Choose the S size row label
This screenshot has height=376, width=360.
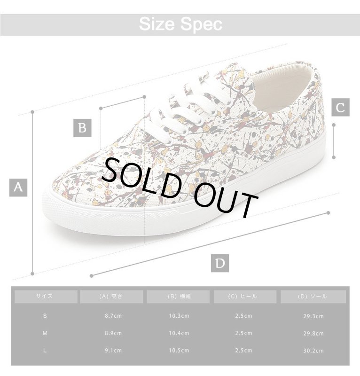click(45, 316)
